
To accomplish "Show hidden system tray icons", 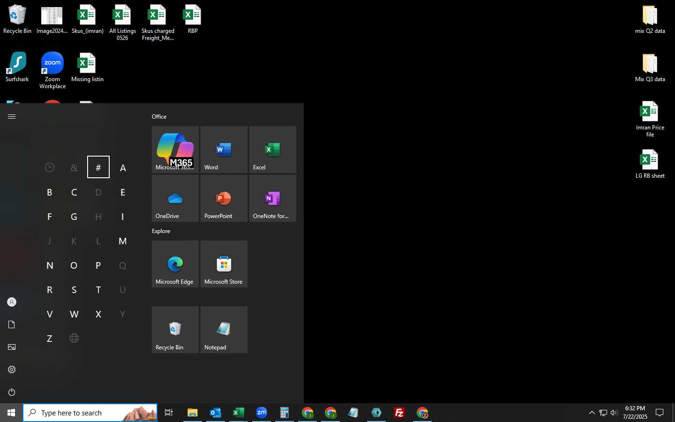I will pyautogui.click(x=592, y=413).
